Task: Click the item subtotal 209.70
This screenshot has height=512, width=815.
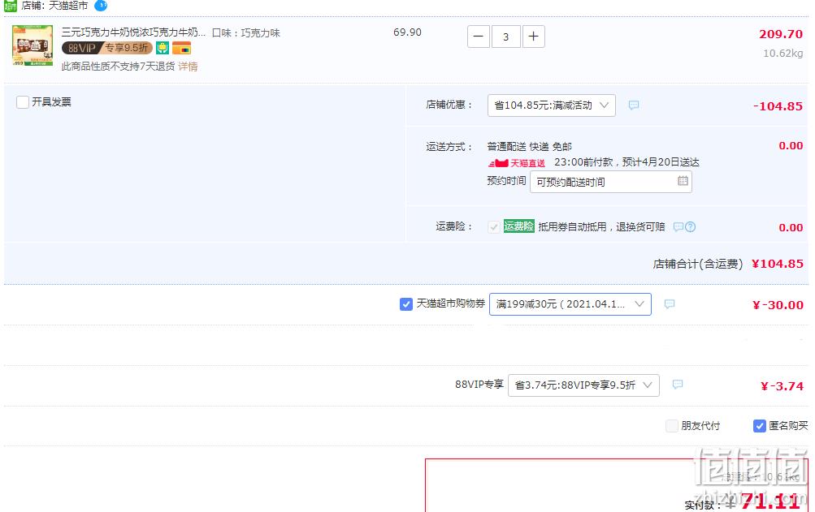Action: point(781,34)
